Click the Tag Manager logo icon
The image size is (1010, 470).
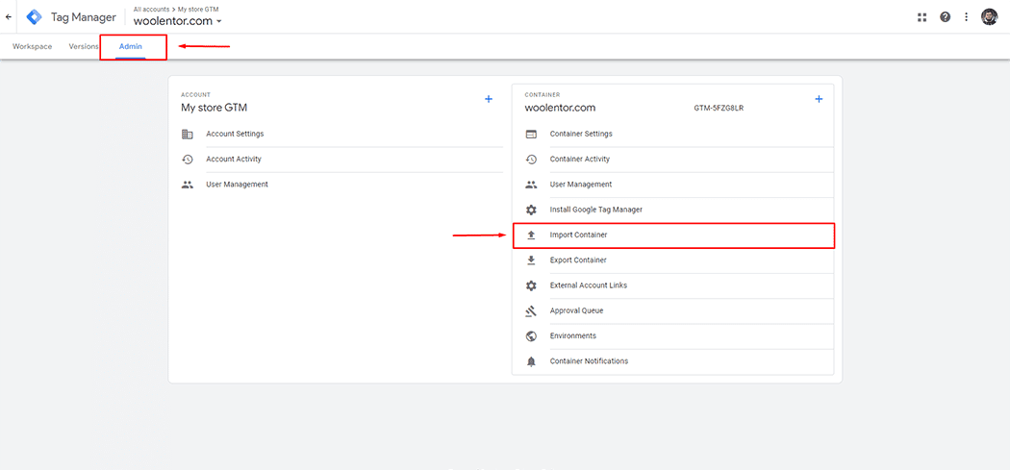(34, 16)
